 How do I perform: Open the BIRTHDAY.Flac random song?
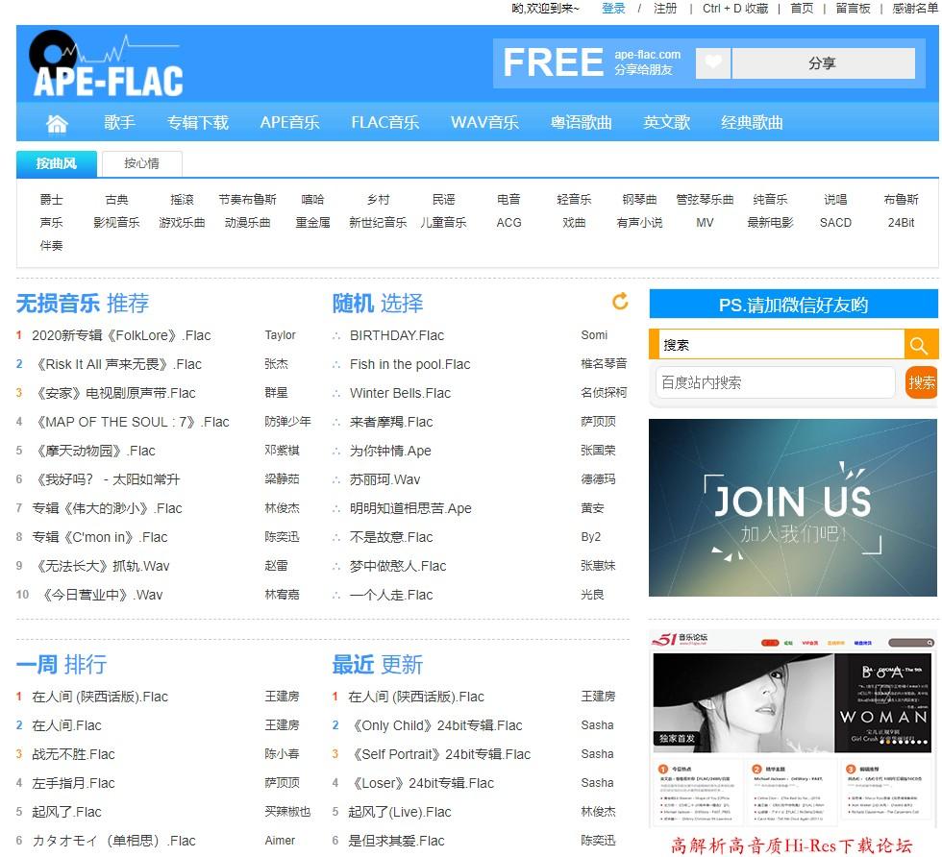[397, 335]
